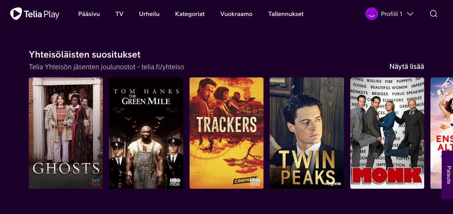
Task: Click the Yhteisöläisten suositukset heading
Action: (85, 54)
